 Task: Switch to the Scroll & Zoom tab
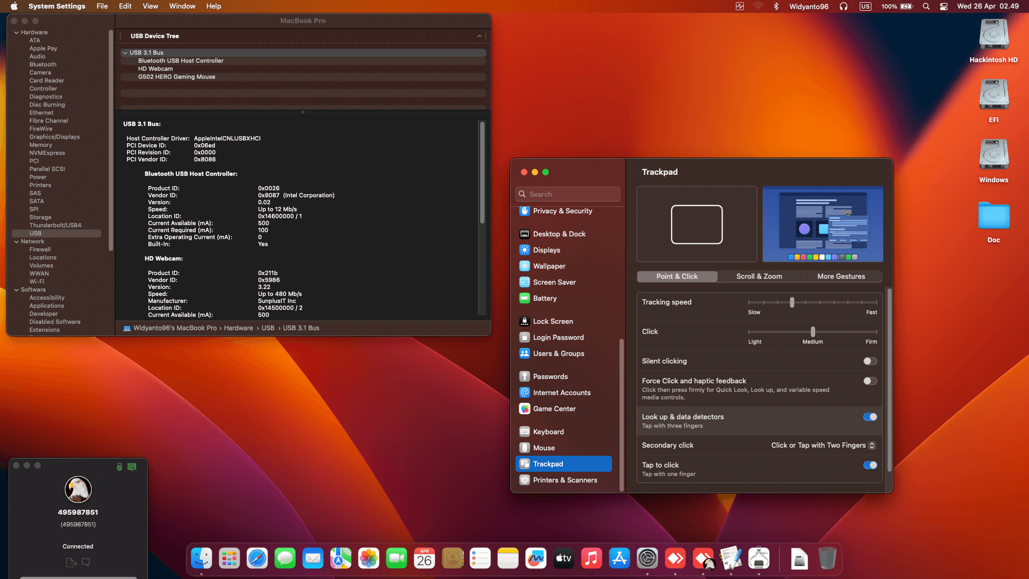tap(759, 277)
